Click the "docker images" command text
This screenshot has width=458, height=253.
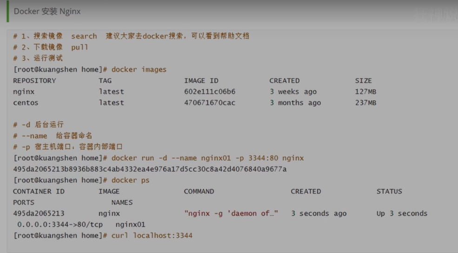pyautogui.click(x=139, y=69)
